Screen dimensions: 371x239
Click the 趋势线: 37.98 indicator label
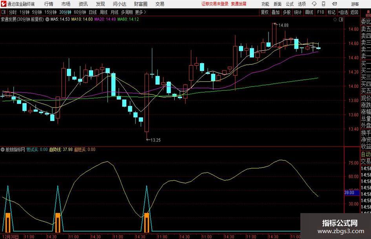click(x=61, y=150)
